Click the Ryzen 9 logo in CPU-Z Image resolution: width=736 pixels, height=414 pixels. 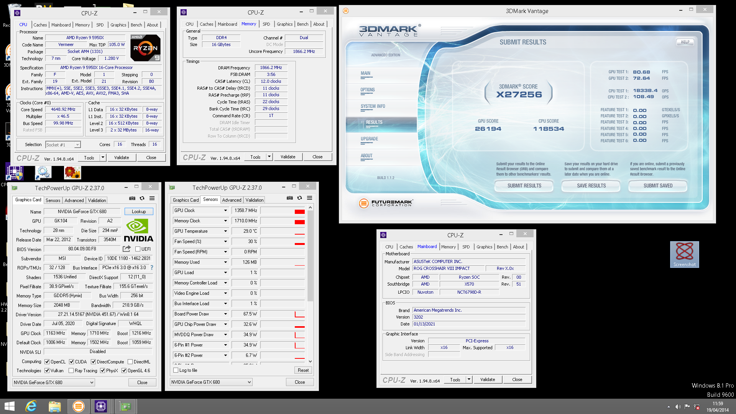point(145,48)
